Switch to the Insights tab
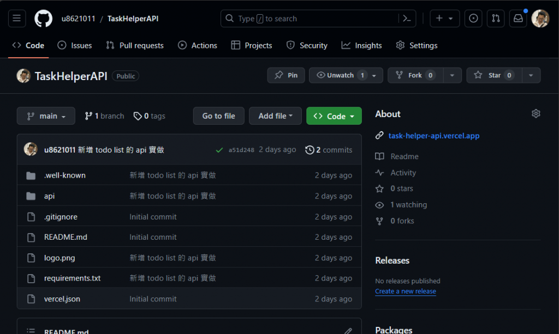This screenshot has height=334, width=559. click(361, 46)
